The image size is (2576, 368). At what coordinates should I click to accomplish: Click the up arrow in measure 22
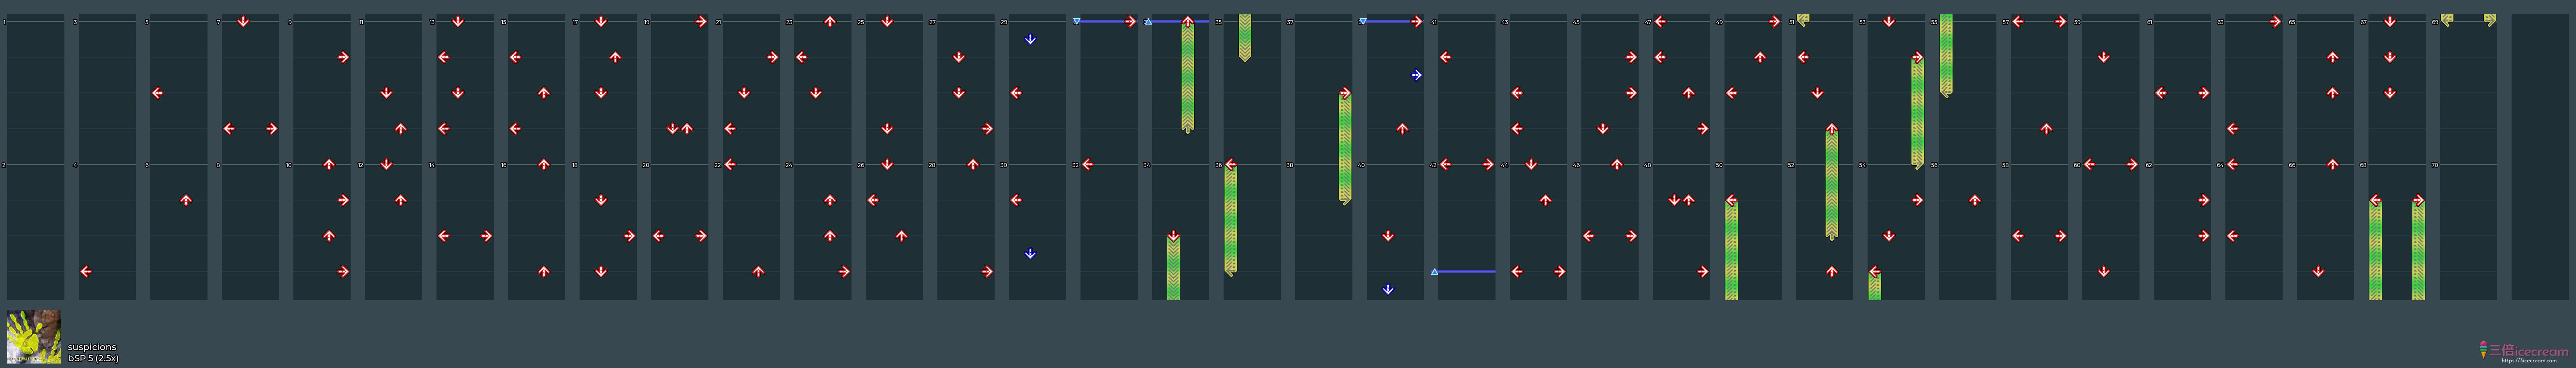tap(758, 271)
